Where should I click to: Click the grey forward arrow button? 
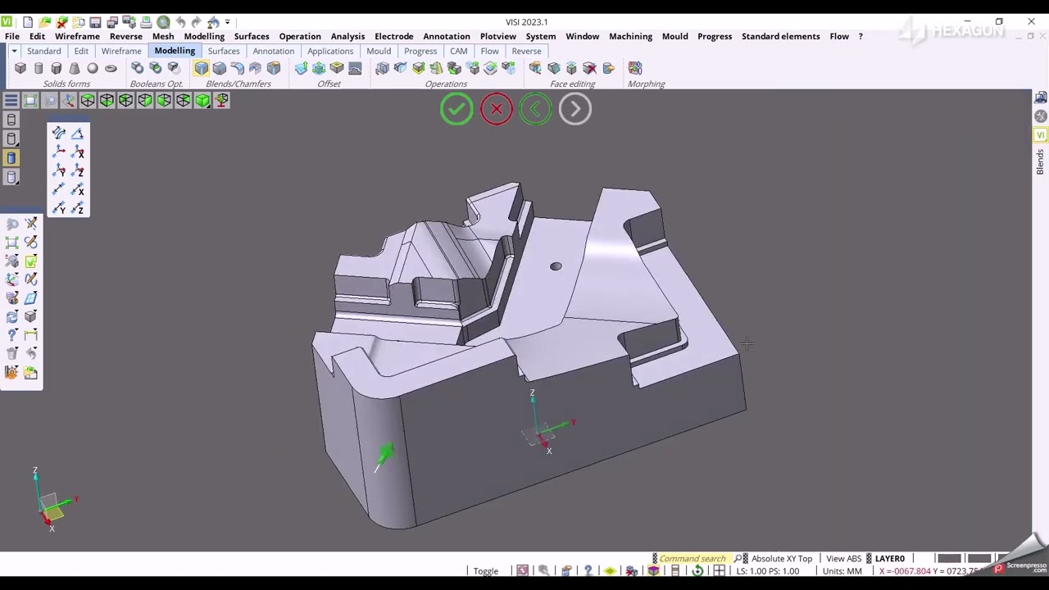click(x=575, y=109)
